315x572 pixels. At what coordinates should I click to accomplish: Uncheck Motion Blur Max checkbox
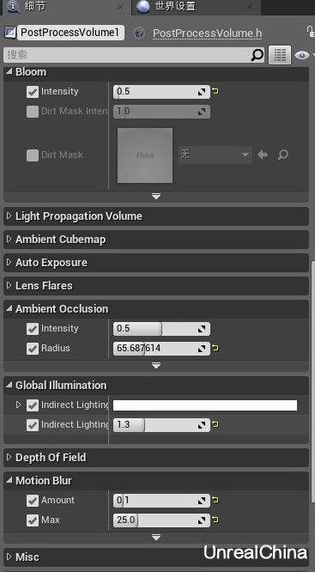coord(33,520)
